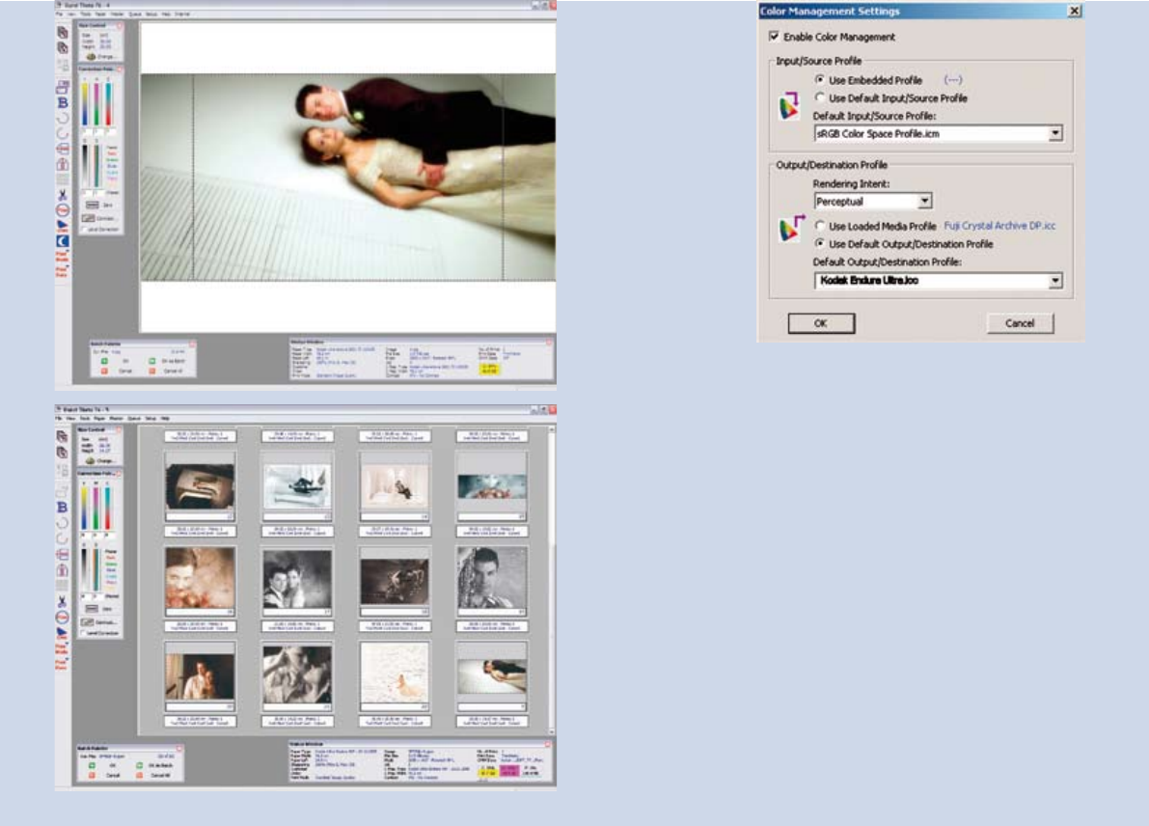Adjust cyan-red color slider in thumbnail grid window
This screenshot has height=826, width=1149.
[108, 508]
